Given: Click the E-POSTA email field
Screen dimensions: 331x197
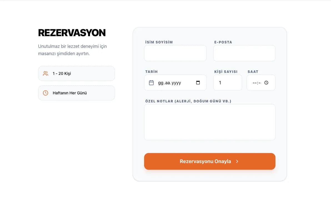Looking at the screenshot, I should click(244, 53).
